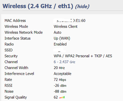Select the Radio Enabled value
The height and width of the screenshot is (101, 123).
pos(60,44)
